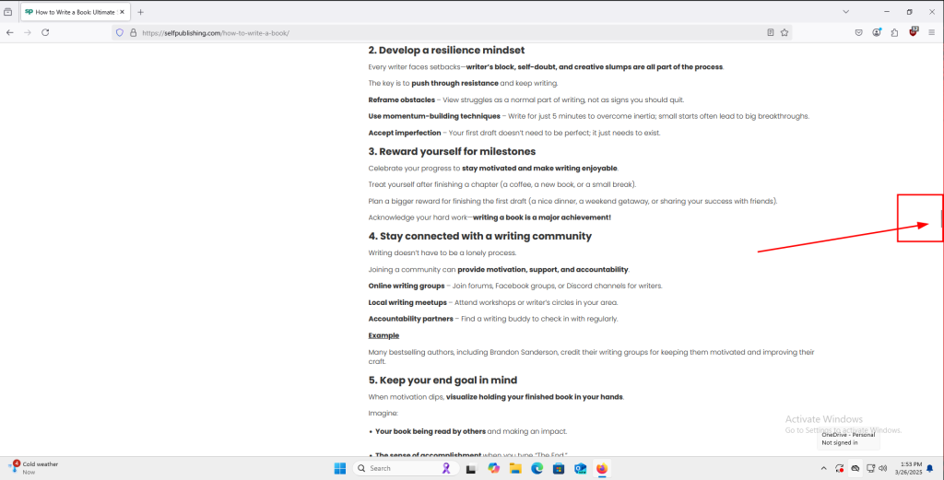This screenshot has height=480, width=944.
Task: Click the taskbar Search box
Action: 406,468
